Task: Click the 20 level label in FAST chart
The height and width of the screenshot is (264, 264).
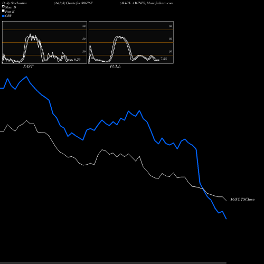Action: pos(84,51)
